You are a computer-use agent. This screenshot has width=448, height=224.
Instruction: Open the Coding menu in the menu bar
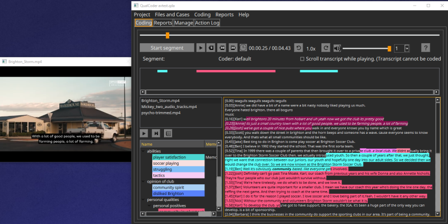[x=202, y=15]
